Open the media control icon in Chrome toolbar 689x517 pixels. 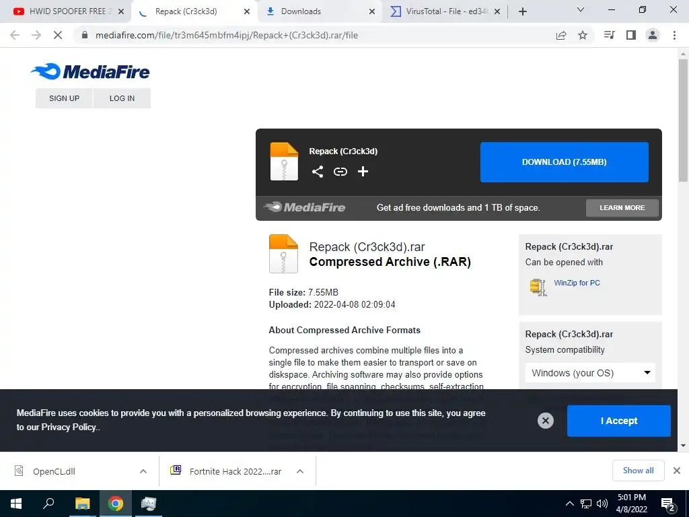[x=609, y=35]
